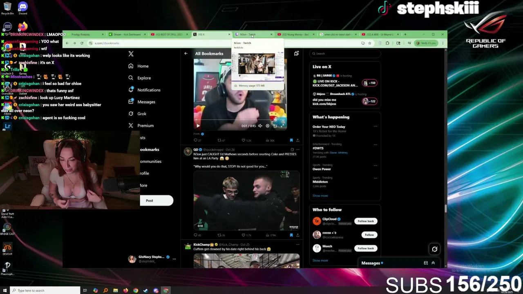Click Show more under What's happening
The height and width of the screenshot is (294, 523).
point(320,196)
